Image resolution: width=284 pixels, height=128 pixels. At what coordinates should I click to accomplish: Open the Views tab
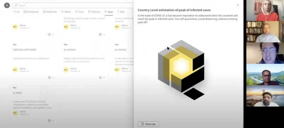coord(79,12)
